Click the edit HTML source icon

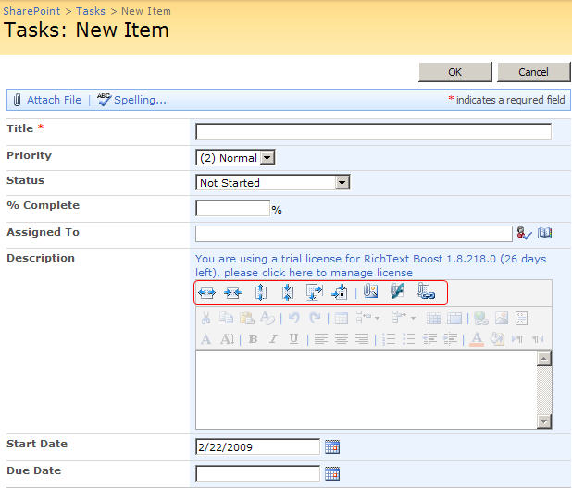click(x=521, y=318)
